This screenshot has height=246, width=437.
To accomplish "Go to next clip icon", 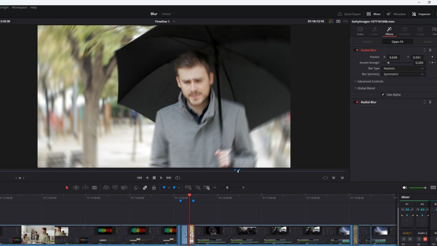I will tap(334, 178).
